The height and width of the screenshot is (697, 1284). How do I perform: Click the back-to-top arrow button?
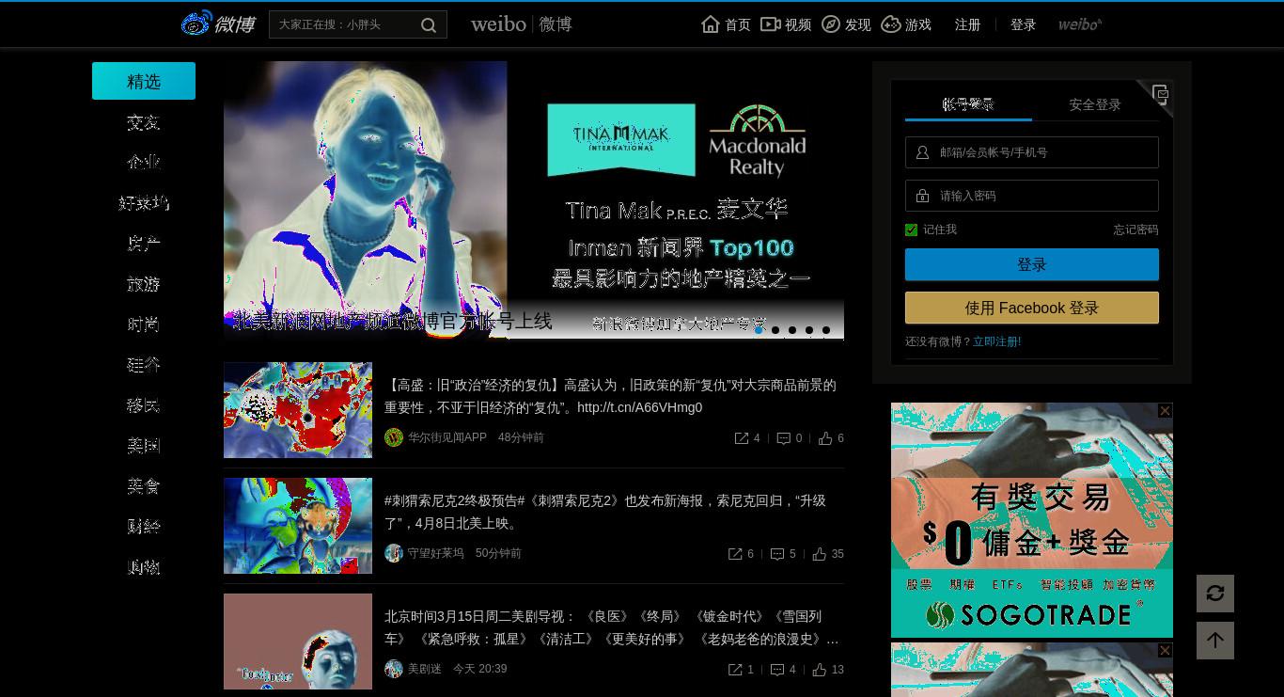1215,641
